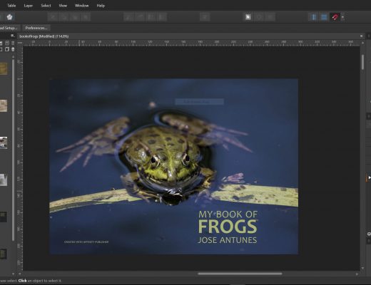This screenshot has height=285, width=371.
Task: Select the third page thumbnail in pages panel
Action: pyautogui.click(x=4, y=142)
